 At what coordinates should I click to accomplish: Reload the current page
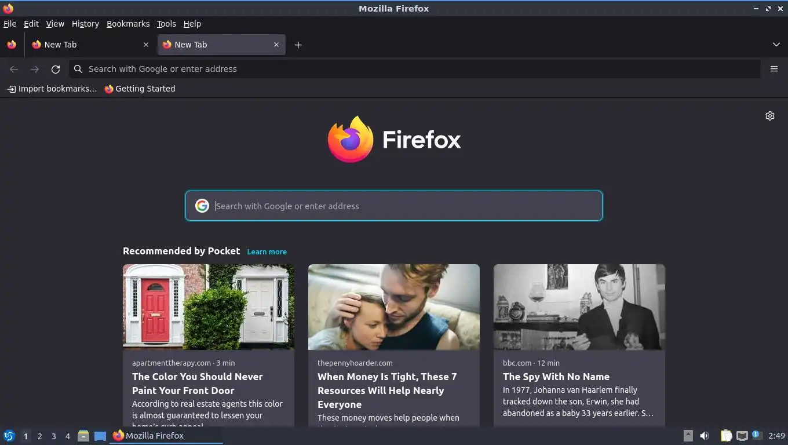coord(56,69)
